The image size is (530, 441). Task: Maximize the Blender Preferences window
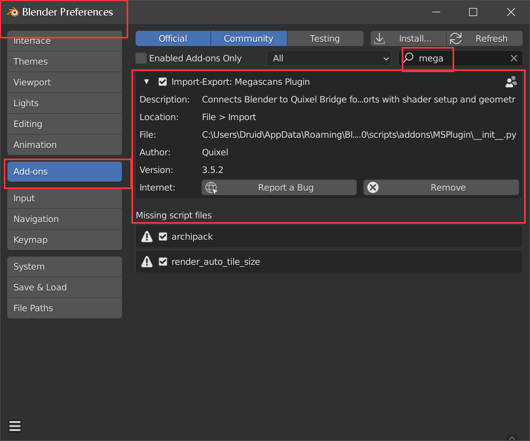(473, 12)
